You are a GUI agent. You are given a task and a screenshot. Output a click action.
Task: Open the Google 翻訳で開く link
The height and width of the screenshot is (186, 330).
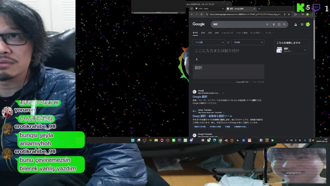pos(243,82)
